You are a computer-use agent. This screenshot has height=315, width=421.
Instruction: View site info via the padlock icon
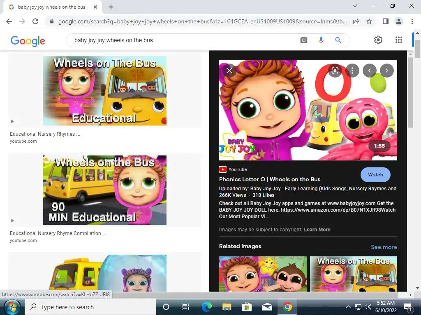pyautogui.click(x=52, y=21)
